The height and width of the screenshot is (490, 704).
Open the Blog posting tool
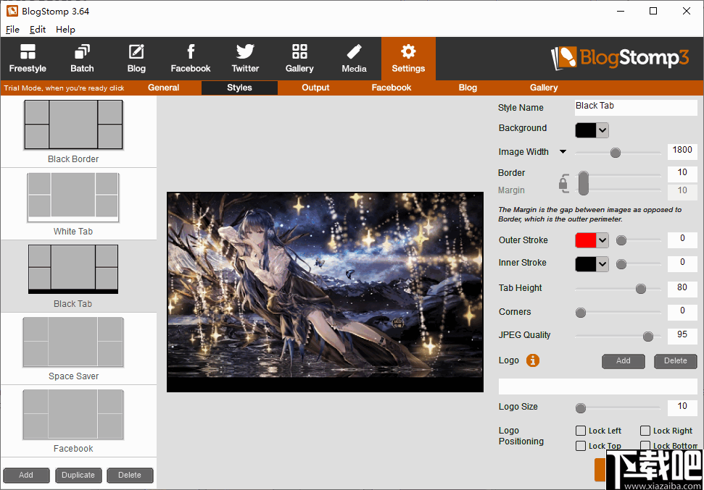click(136, 59)
